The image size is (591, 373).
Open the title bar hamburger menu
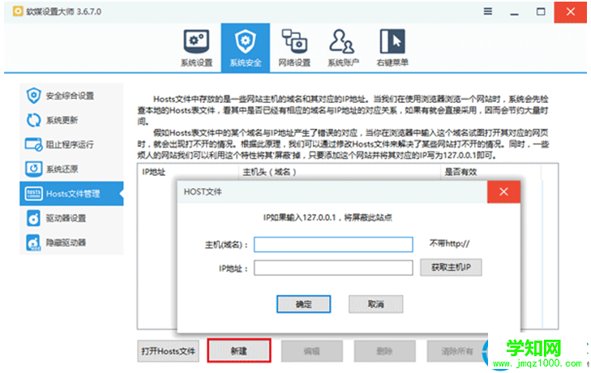point(488,11)
